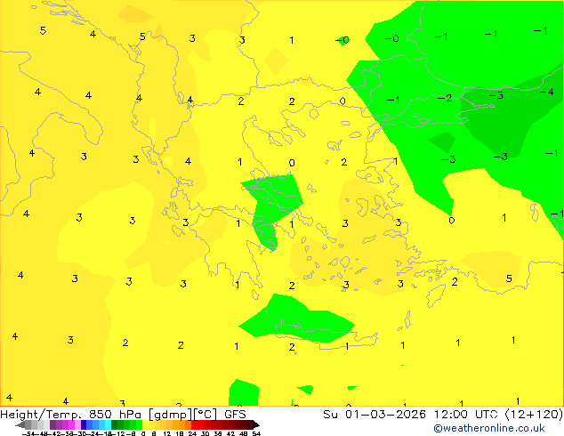Select the dark maroon right arrow end of the color scale
The height and width of the screenshot is (436, 564).
[256, 425]
